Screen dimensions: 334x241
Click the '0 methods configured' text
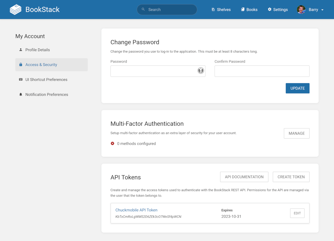point(136,144)
